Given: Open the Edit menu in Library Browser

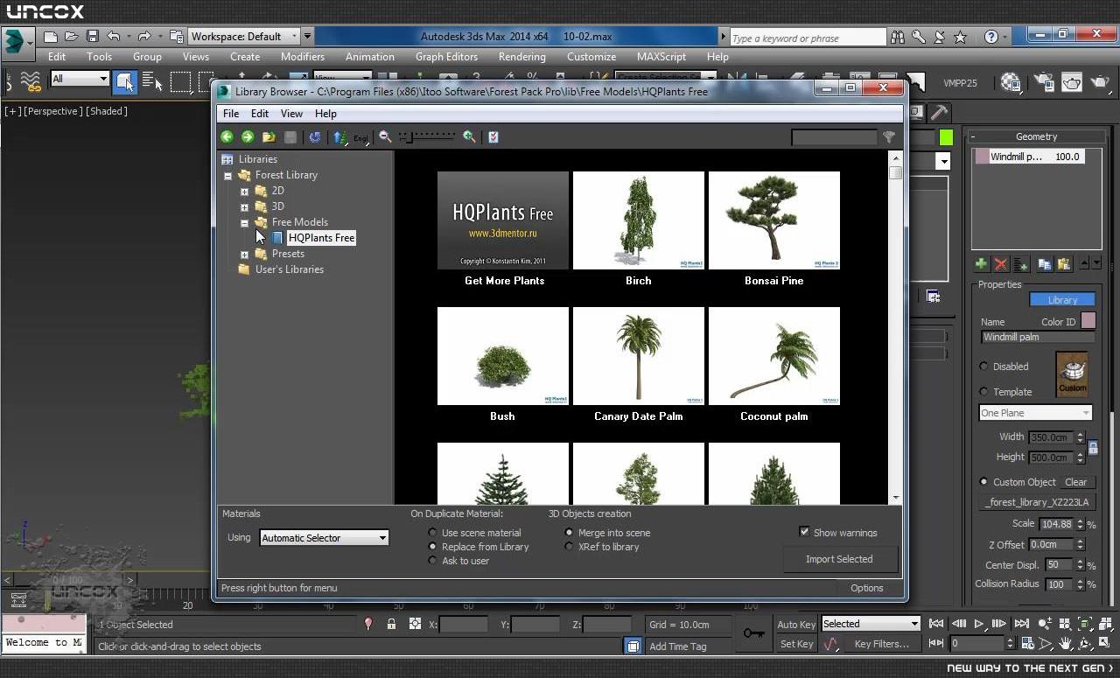Looking at the screenshot, I should (x=260, y=114).
